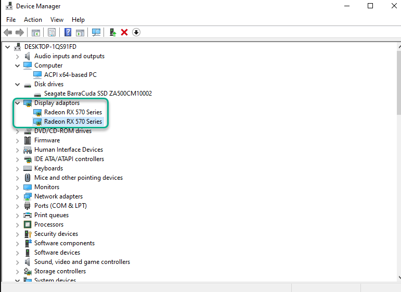
Task: Click the Storage controllers icon
Action: (28, 271)
